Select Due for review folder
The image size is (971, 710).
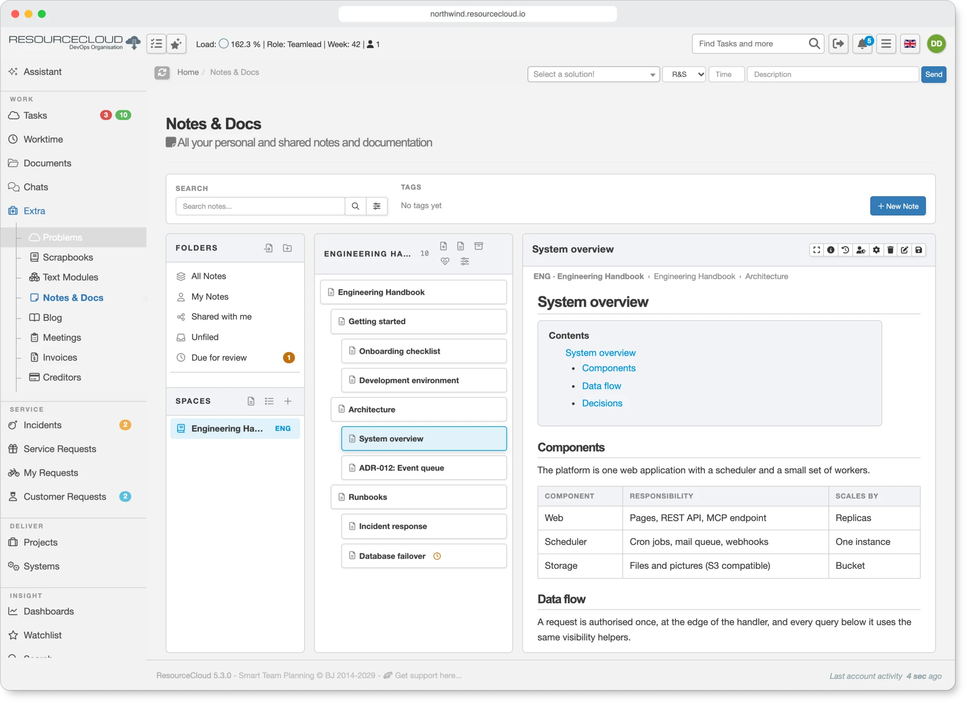235,358
